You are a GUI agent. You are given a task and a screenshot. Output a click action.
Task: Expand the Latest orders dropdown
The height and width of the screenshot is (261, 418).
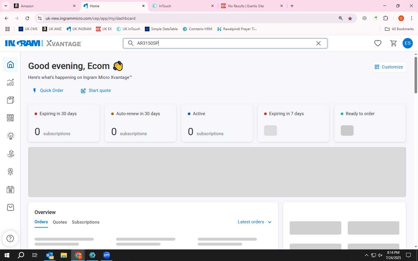[255, 222]
